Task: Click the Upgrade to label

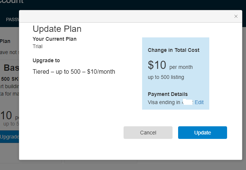Action: (46, 60)
